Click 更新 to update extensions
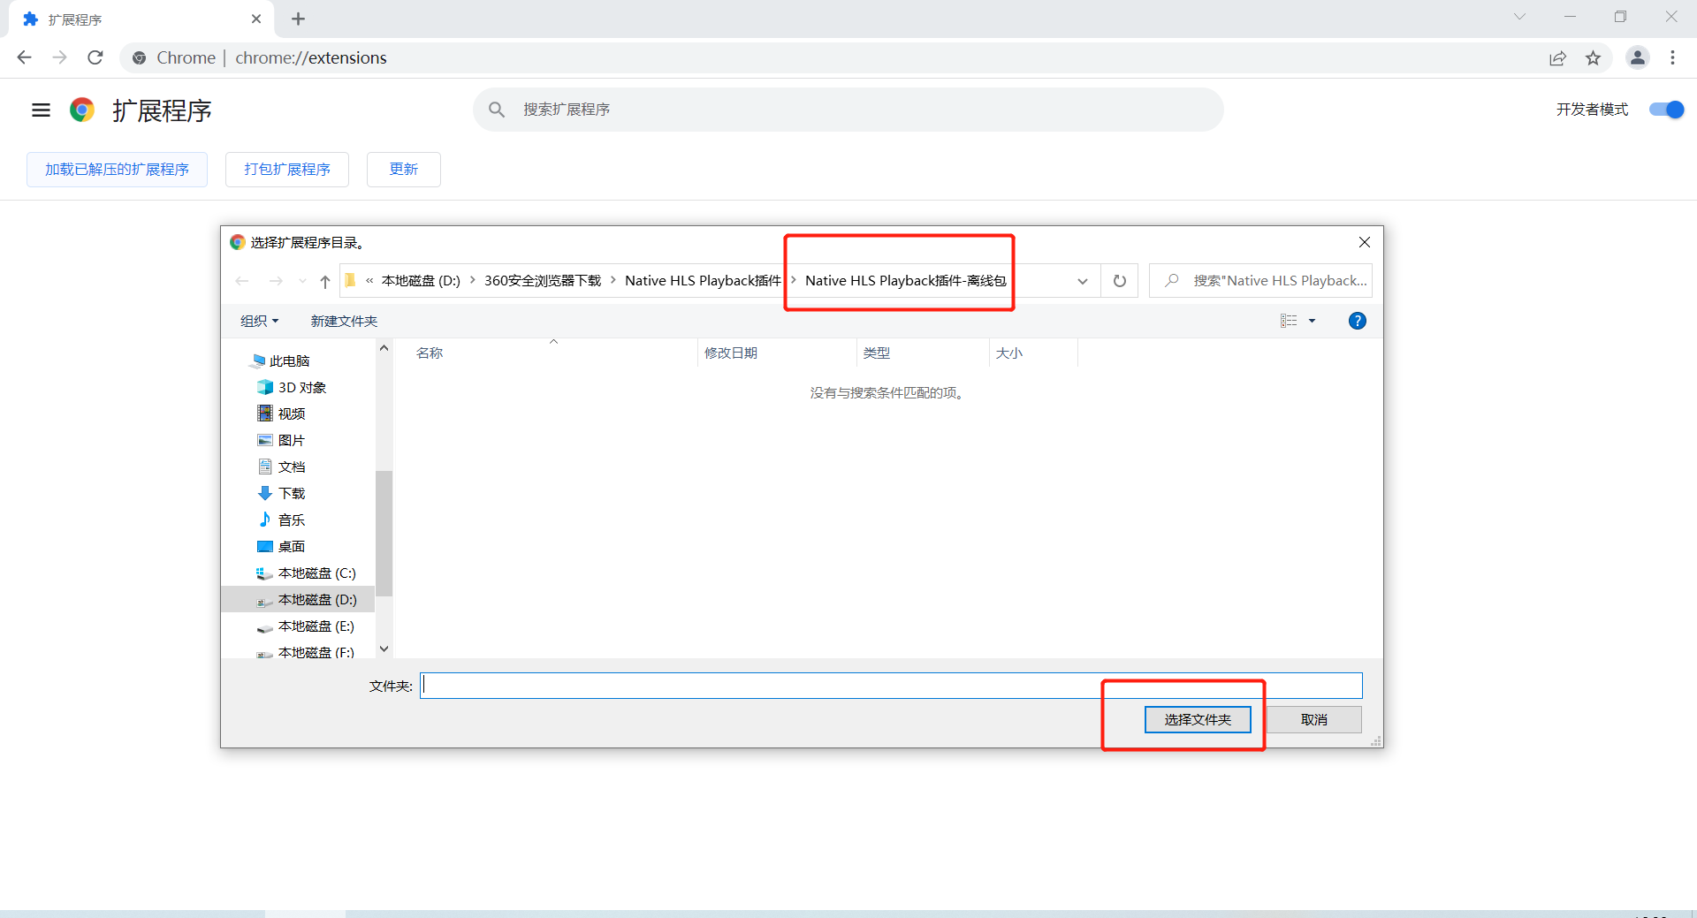1697x918 pixels. coord(403,169)
